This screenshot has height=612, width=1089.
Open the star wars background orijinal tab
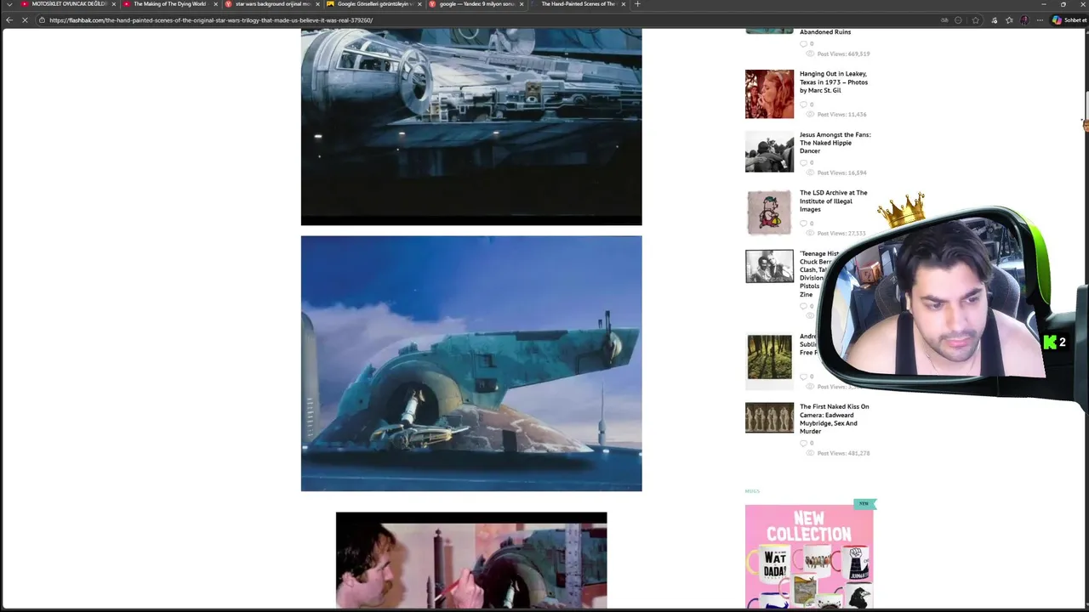(x=271, y=4)
